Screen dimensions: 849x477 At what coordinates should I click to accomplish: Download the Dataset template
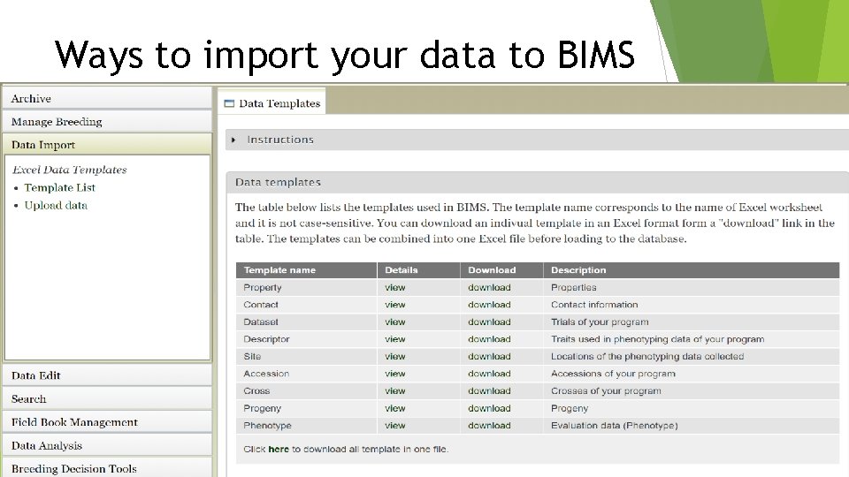point(489,322)
